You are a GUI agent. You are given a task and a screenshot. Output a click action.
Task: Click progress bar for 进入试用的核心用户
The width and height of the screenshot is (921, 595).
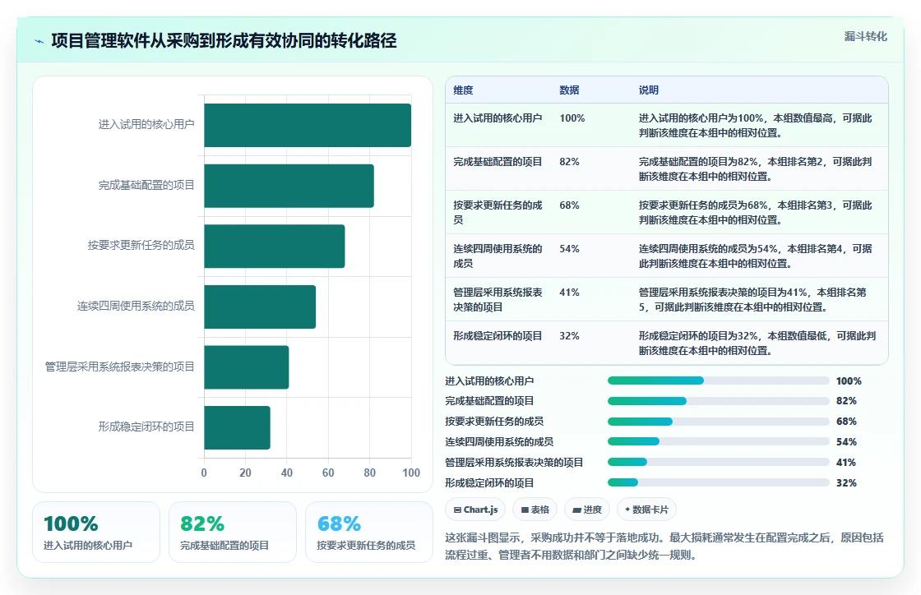click(719, 381)
